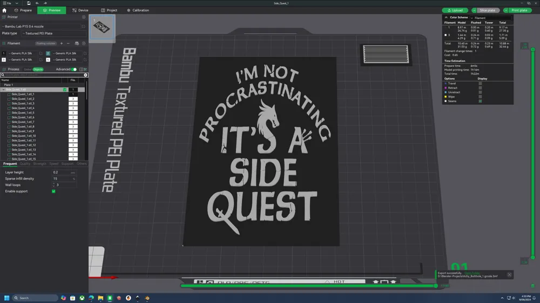The width and height of the screenshot is (540, 303).
Task: Open the Calibration tab
Action: 138,10
